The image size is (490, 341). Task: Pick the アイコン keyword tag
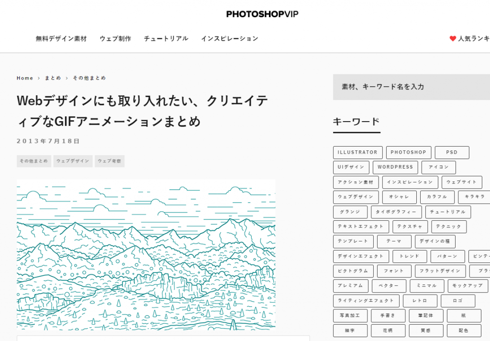(438, 167)
